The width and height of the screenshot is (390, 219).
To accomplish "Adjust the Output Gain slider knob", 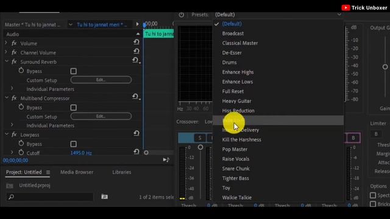I will coord(385,67).
